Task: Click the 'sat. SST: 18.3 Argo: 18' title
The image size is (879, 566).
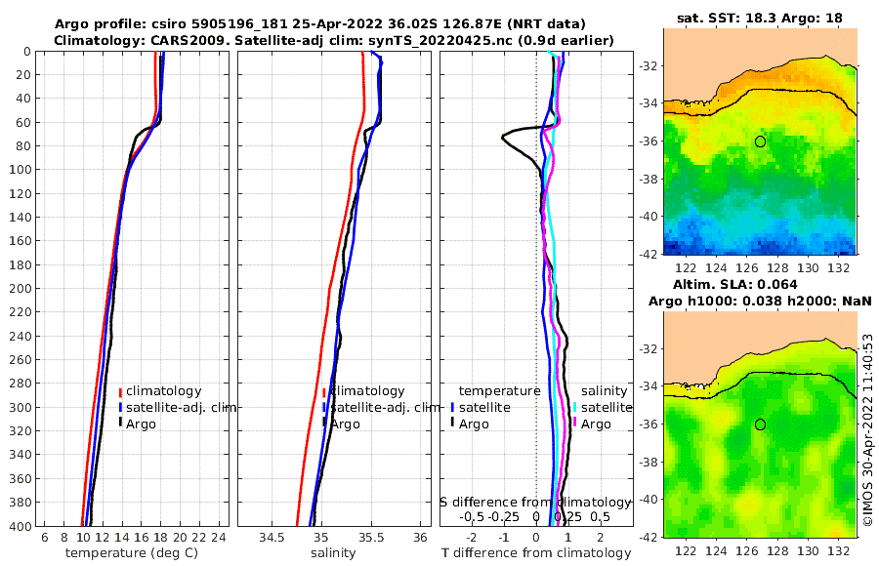Action: pyautogui.click(x=760, y=18)
